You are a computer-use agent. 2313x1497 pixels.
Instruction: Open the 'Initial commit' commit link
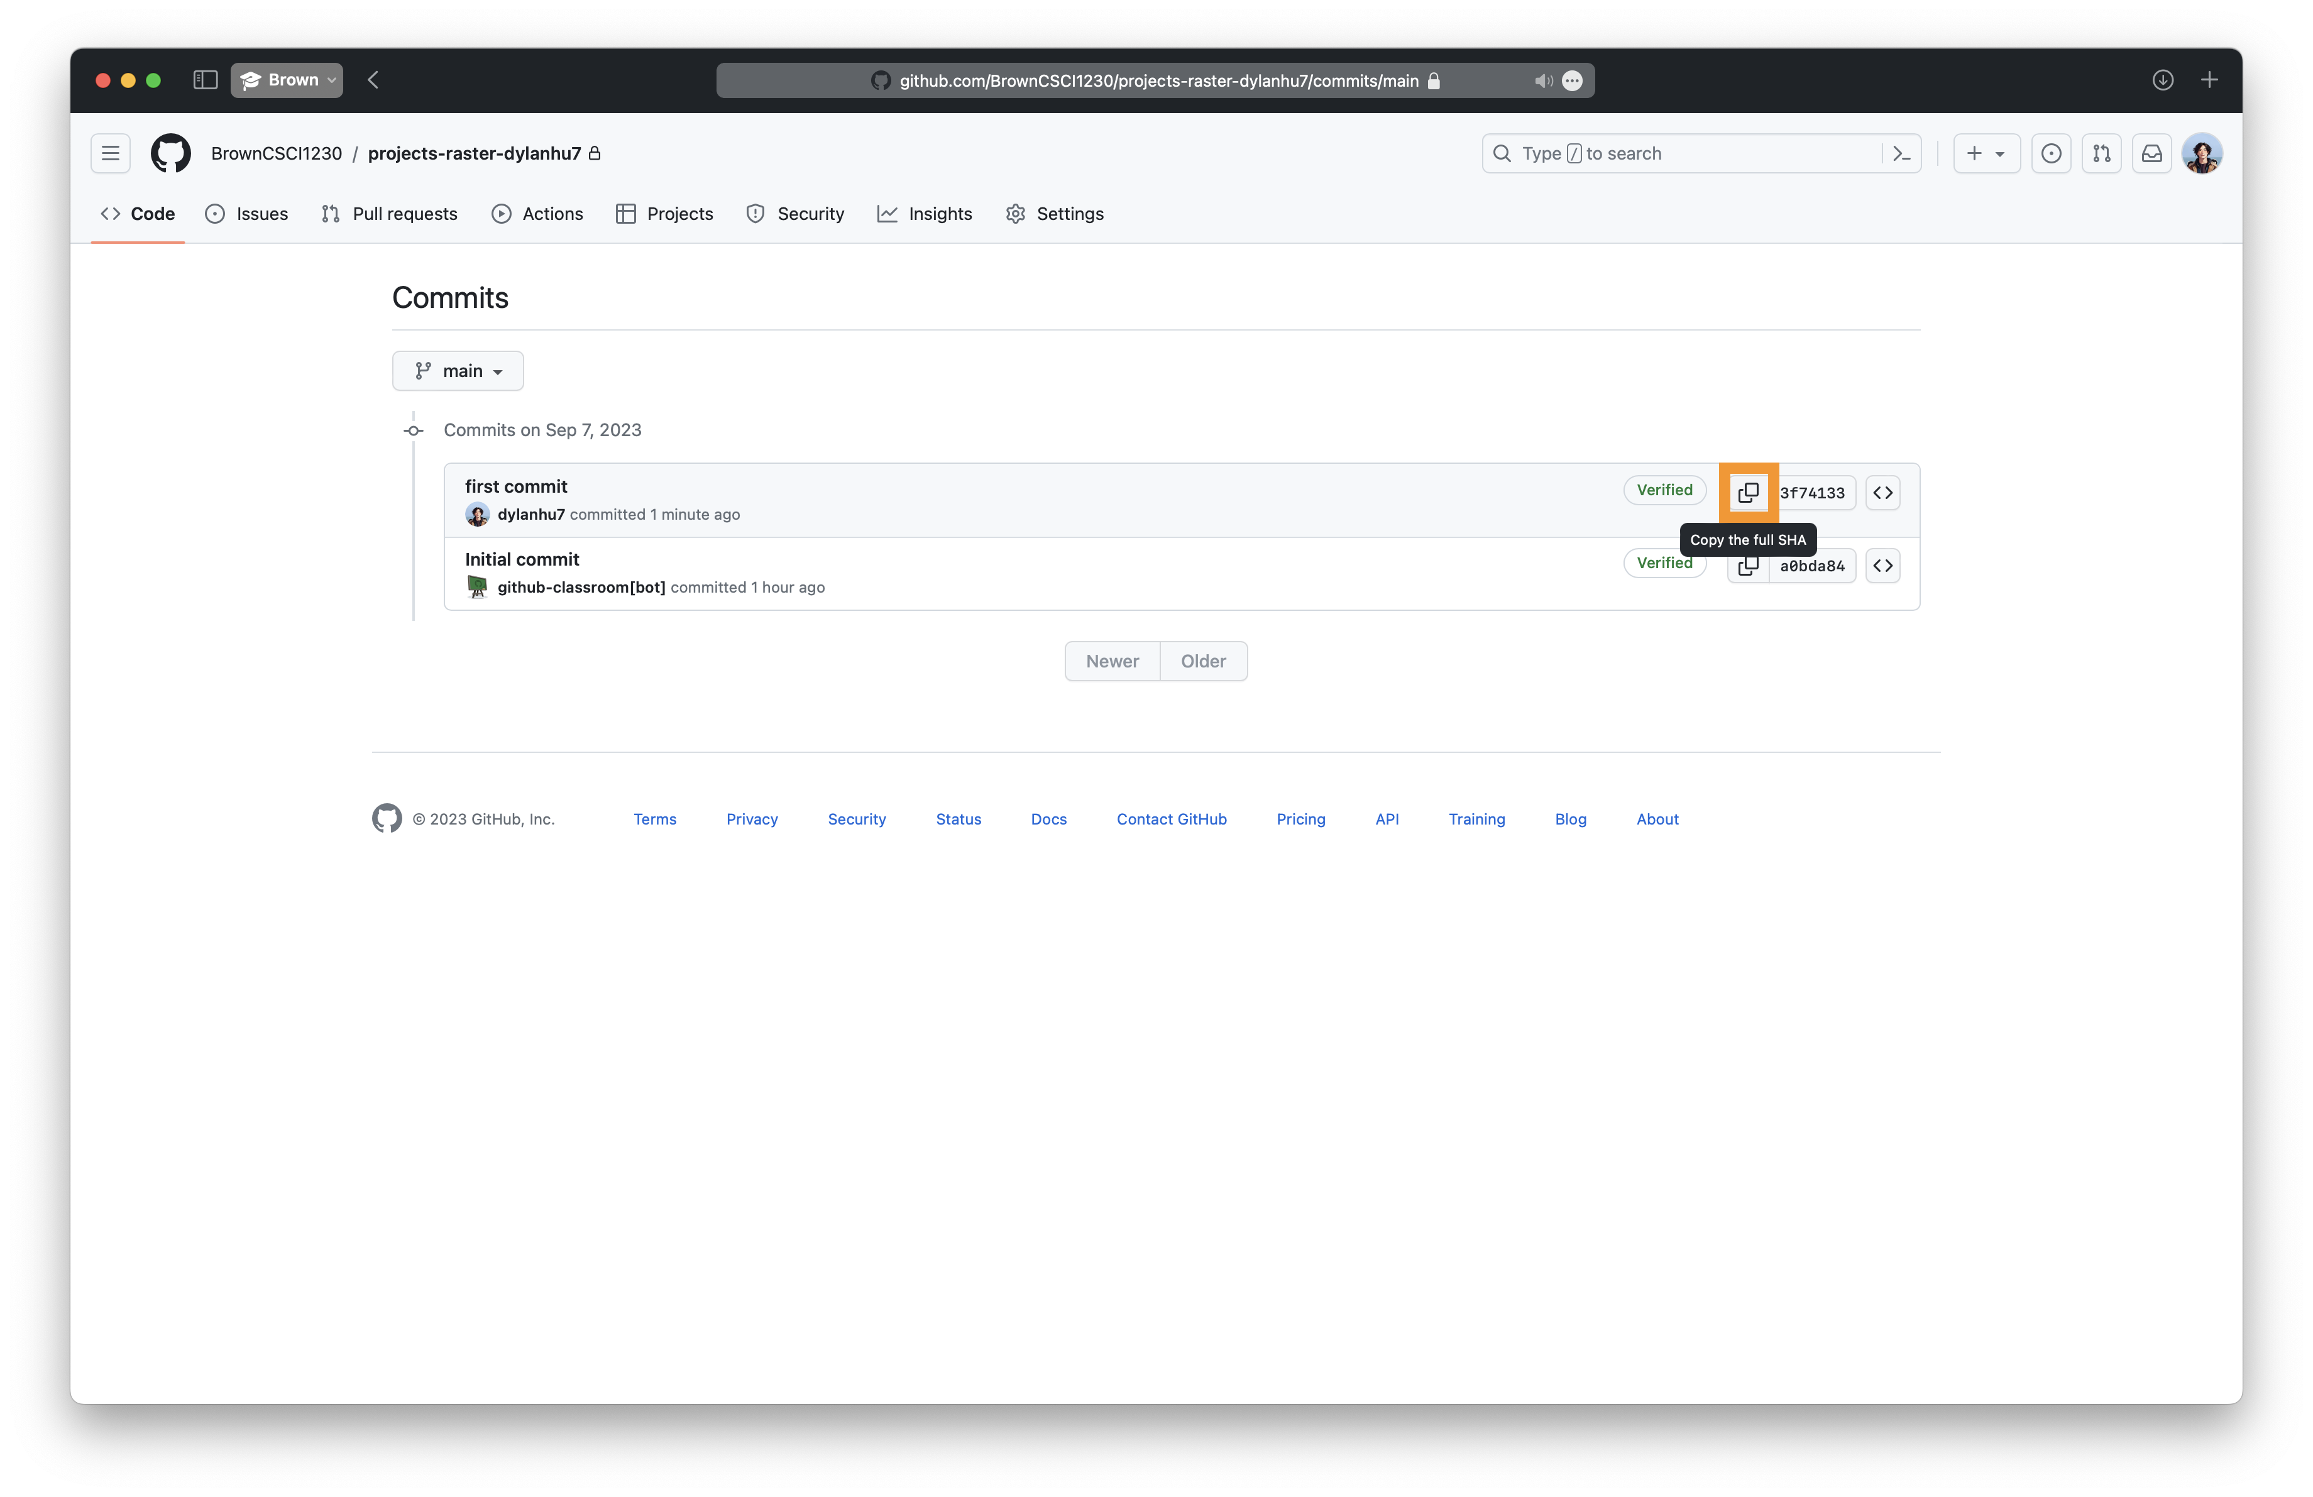coord(522,559)
